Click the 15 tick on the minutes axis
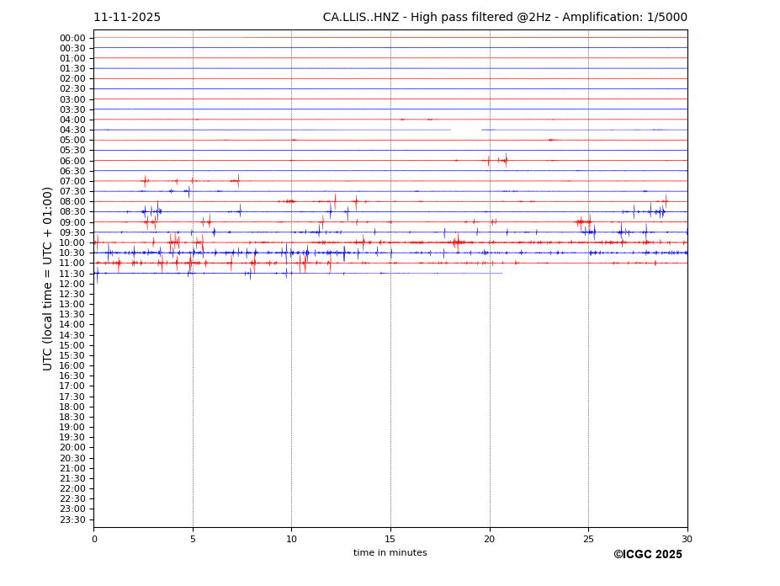 tap(390, 539)
